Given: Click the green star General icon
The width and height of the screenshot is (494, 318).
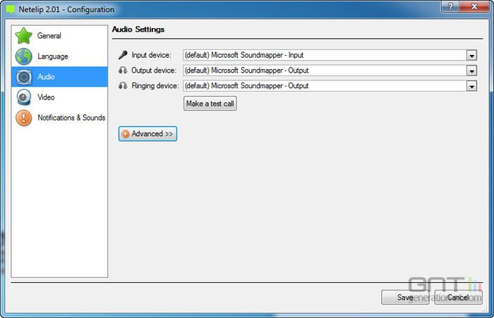Looking at the screenshot, I should click(23, 35).
